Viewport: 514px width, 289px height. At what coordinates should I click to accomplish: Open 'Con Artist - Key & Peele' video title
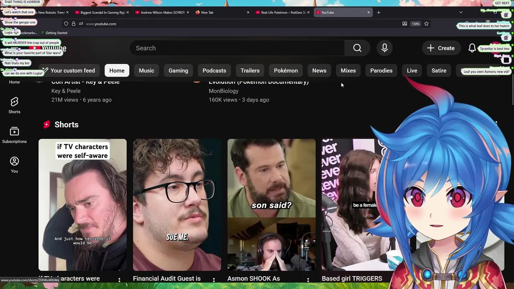coord(86,82)
